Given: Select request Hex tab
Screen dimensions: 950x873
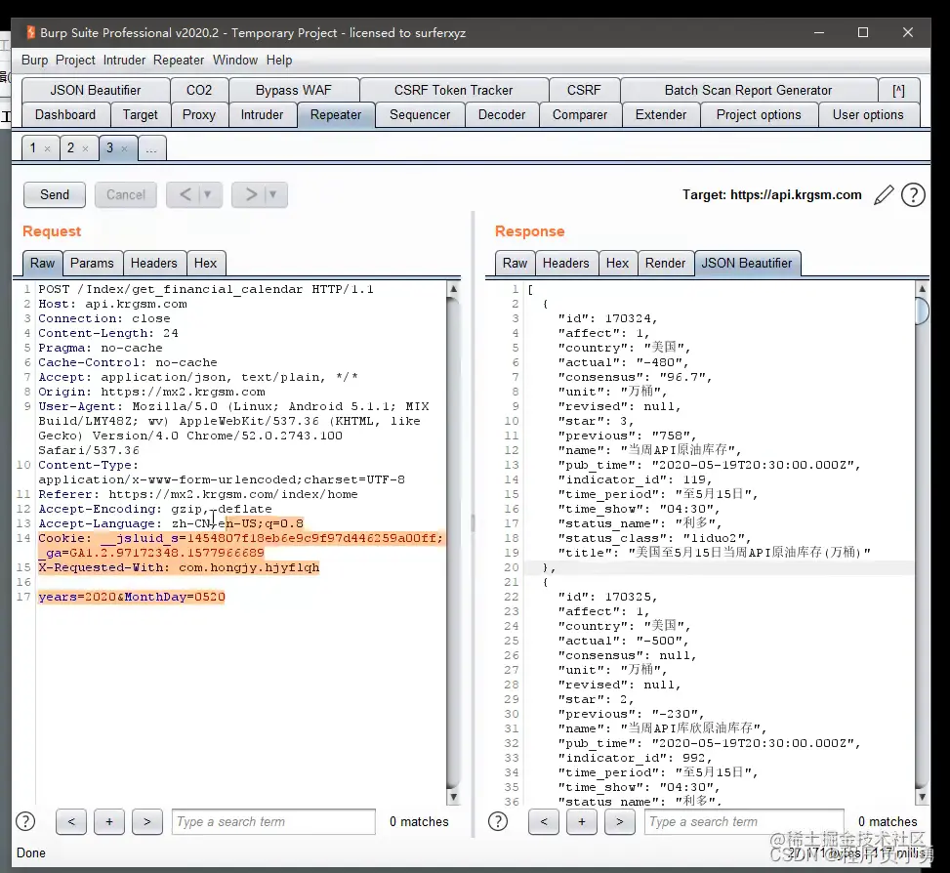Looking at the screenshot, I should pos(205,264).
